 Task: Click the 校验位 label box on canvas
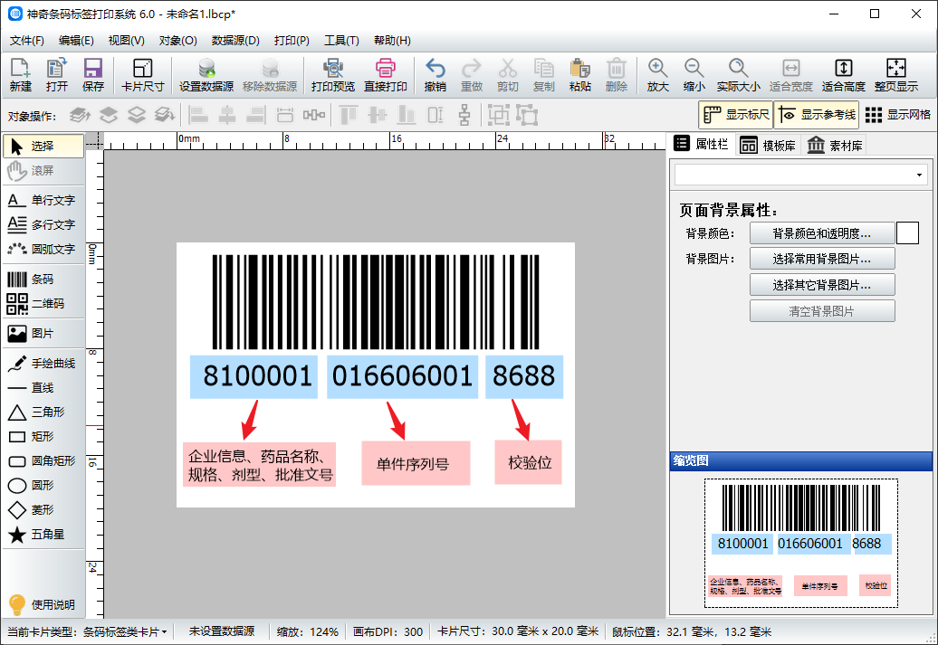[x=528, y=462]
